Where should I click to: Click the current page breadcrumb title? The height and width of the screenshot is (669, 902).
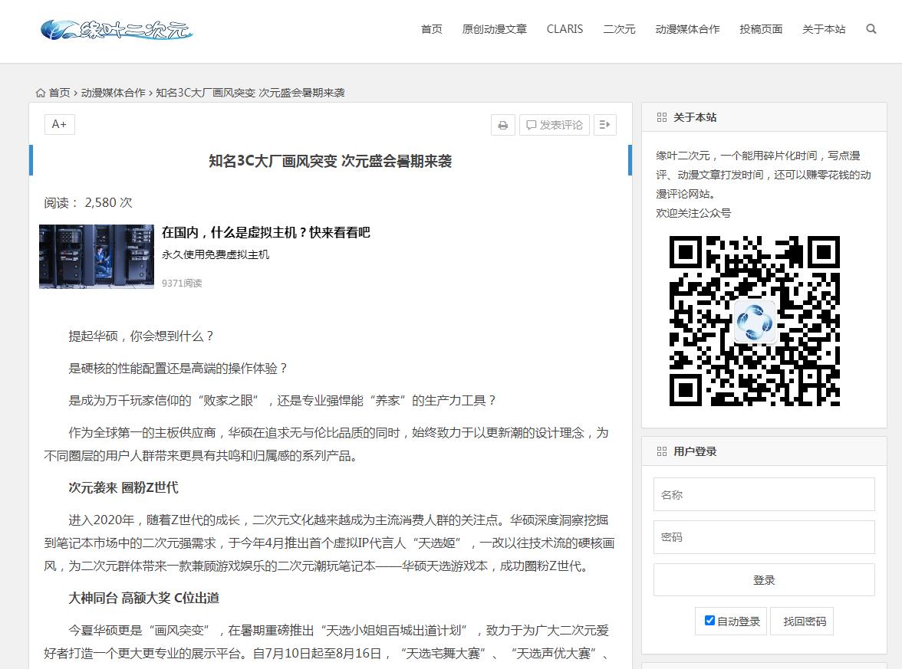click(250, 93)
